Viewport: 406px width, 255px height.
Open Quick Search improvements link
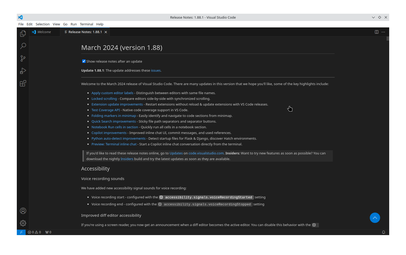[x=114, y=122]
